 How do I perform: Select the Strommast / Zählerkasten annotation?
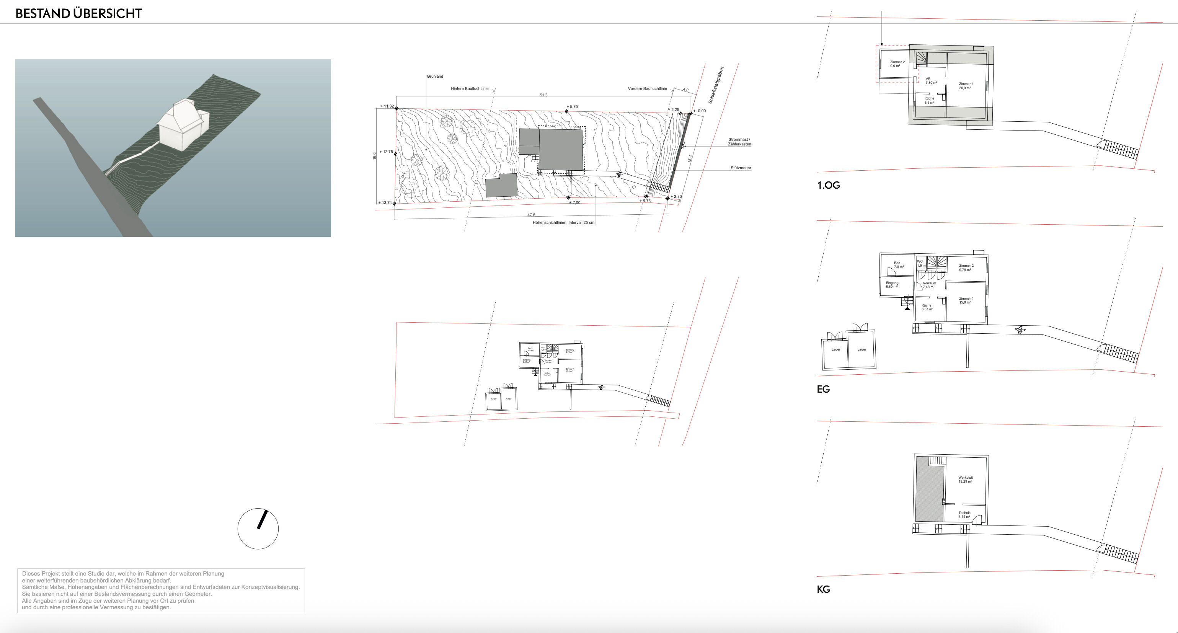739,142
